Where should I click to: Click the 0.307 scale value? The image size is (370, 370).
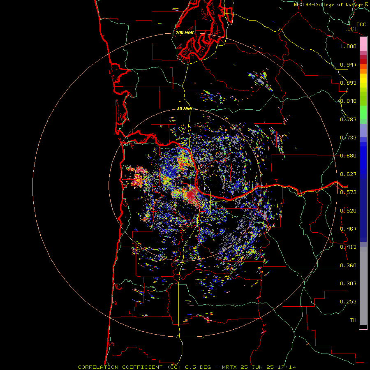[348, 284]
